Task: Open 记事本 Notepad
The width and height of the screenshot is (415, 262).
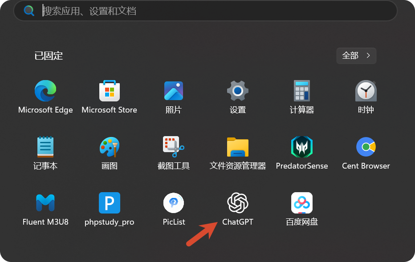Action: [45, 153]
